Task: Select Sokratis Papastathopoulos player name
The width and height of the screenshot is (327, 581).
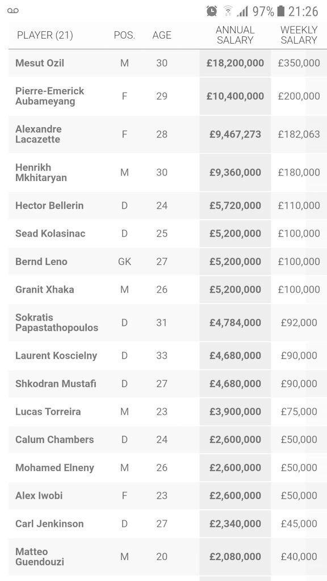Action: [57, 322]
